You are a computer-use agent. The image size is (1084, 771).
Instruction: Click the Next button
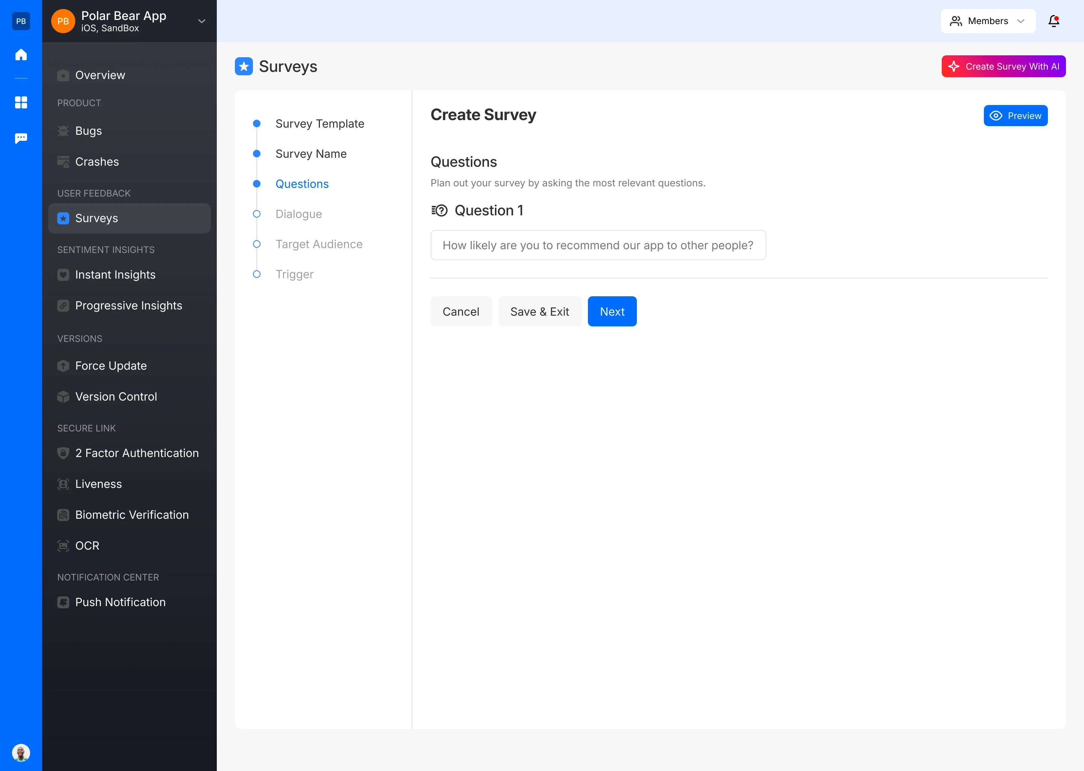[x=612, y=311]
